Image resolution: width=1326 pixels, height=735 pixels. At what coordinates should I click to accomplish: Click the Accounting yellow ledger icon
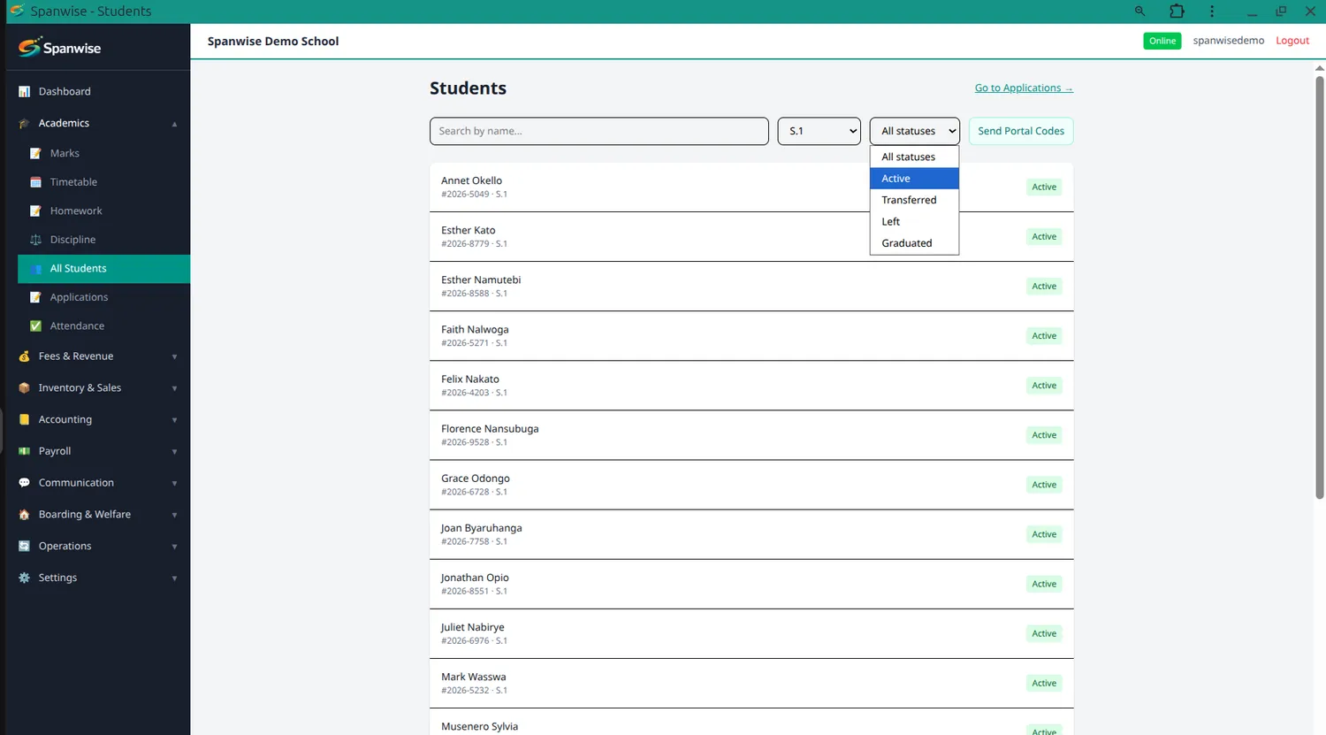[x=24, y=419]
